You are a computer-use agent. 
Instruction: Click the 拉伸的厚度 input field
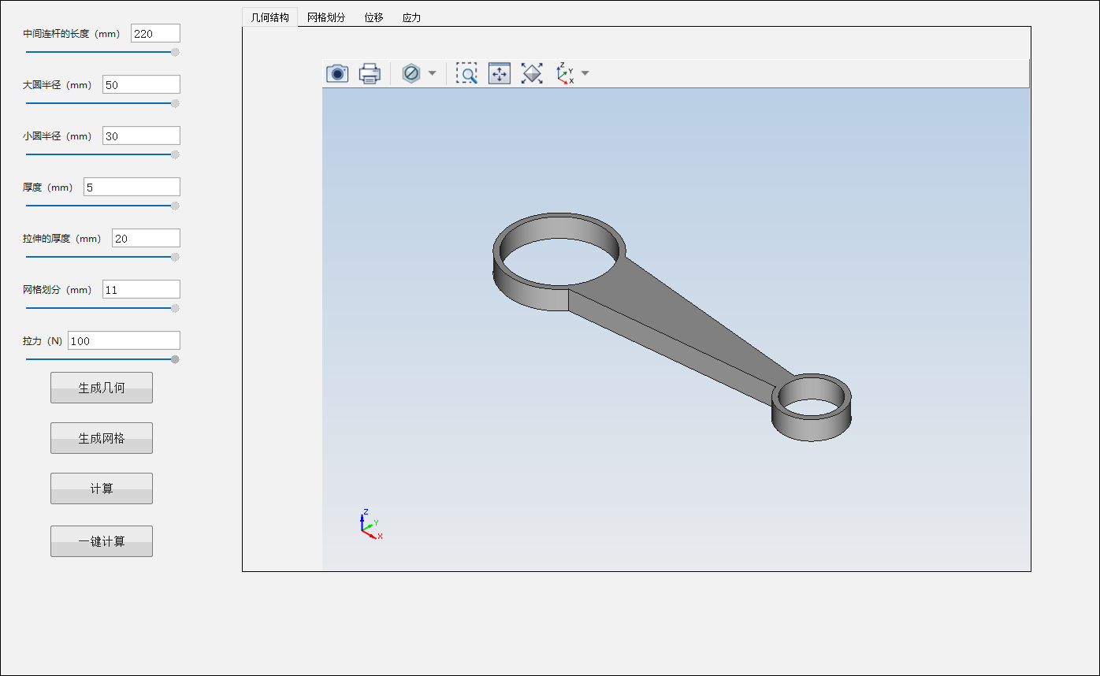[146, 238]
